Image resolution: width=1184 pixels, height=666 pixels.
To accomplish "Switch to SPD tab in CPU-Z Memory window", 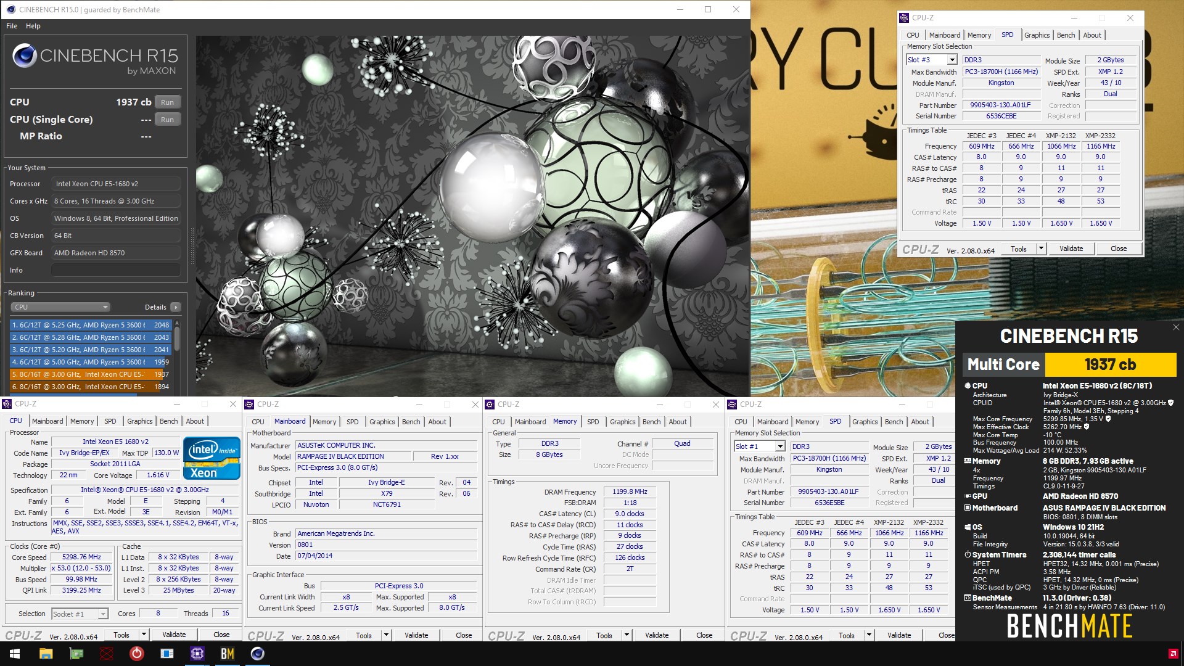I will (593, 422).
